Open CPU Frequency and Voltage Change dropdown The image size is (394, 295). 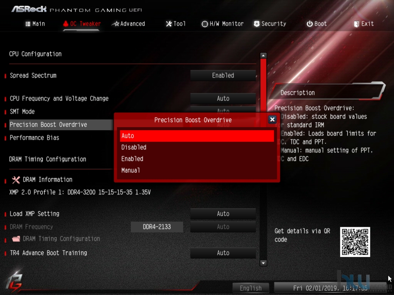(223, 98)
